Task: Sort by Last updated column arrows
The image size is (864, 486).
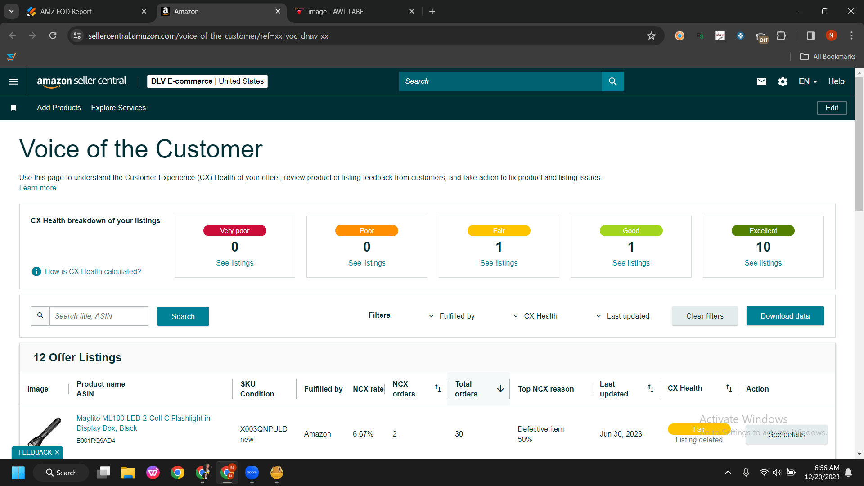Action: pyautogui.click(x=651, y=388)
